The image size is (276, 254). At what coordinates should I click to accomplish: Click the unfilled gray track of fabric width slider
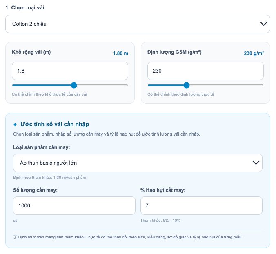tap(102, 85)
